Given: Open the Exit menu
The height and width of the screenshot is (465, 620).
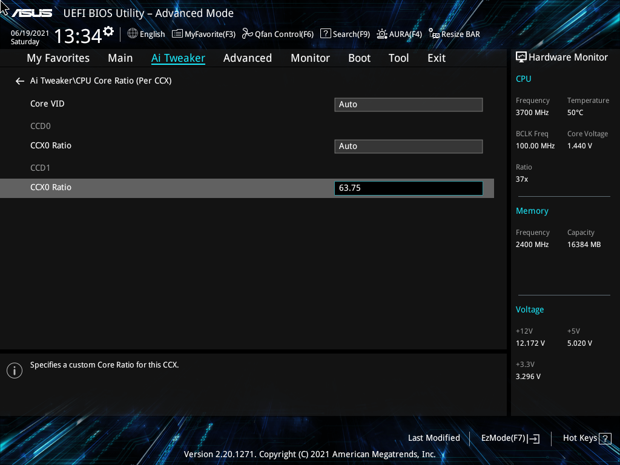Looking at the screenshot, I should tap(436, 58).
